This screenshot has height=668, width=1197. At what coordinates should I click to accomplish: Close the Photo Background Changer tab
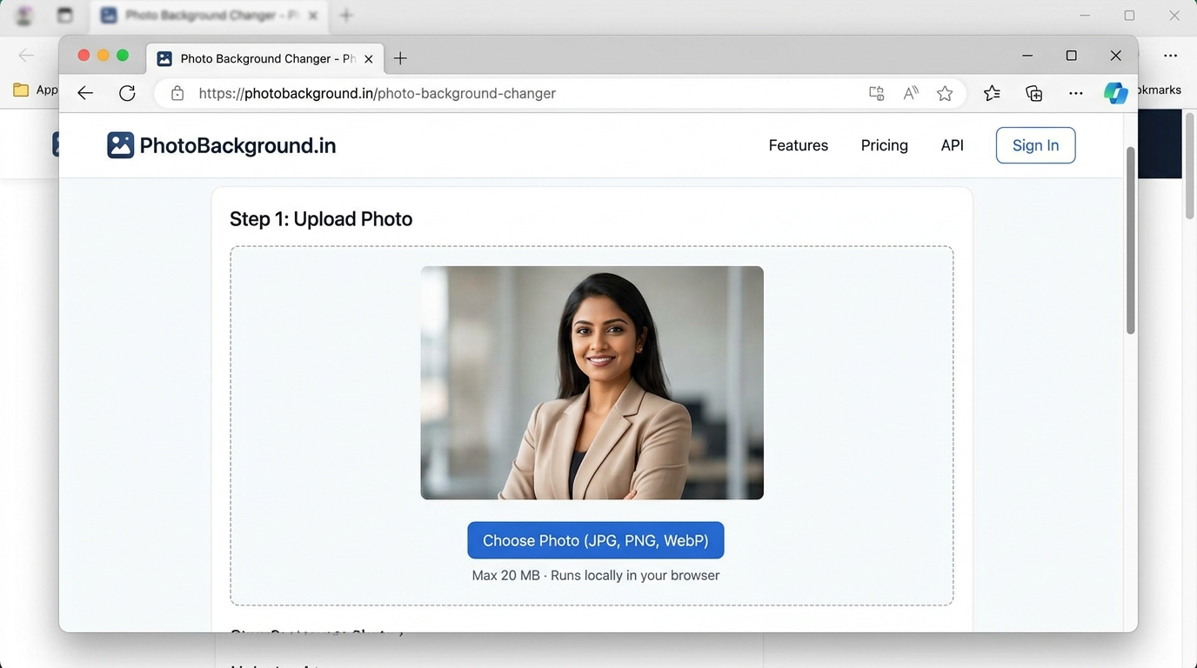369,58
